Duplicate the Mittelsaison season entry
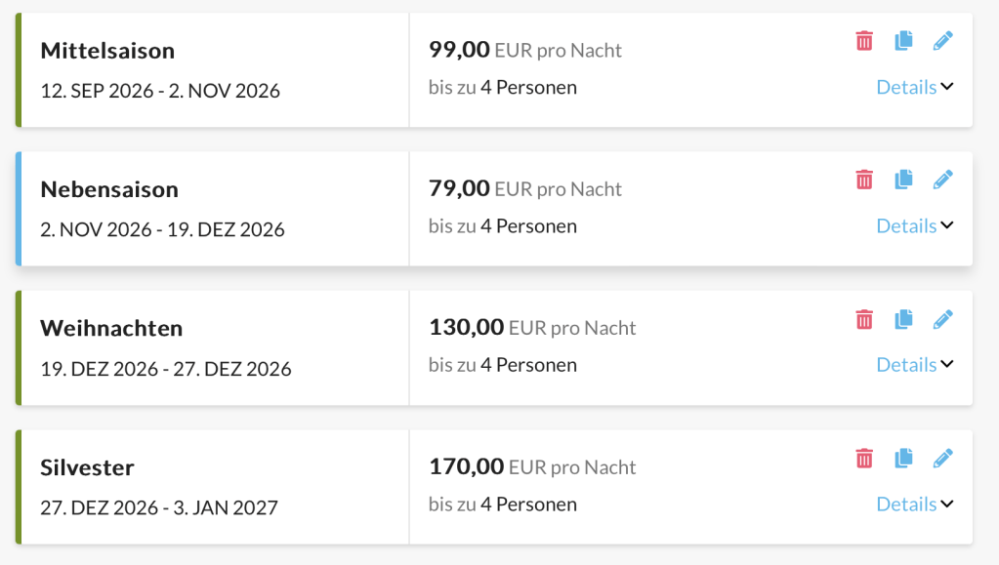This screenshot has width=999, height=565. pos(904,41)
